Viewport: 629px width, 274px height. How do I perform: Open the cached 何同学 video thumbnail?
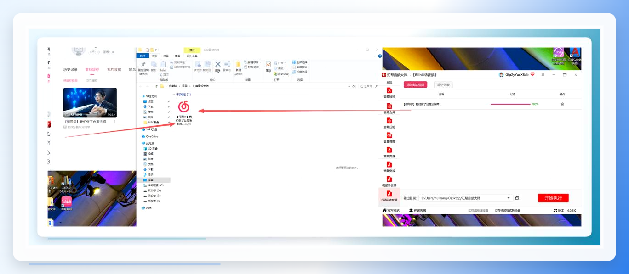point(90,103)
